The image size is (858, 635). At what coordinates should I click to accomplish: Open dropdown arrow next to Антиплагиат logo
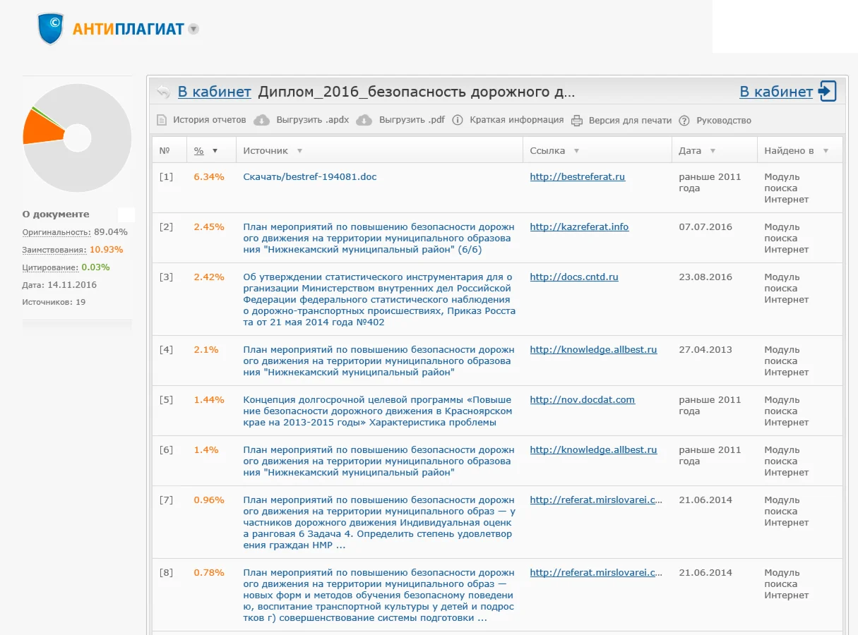[193, 30]
